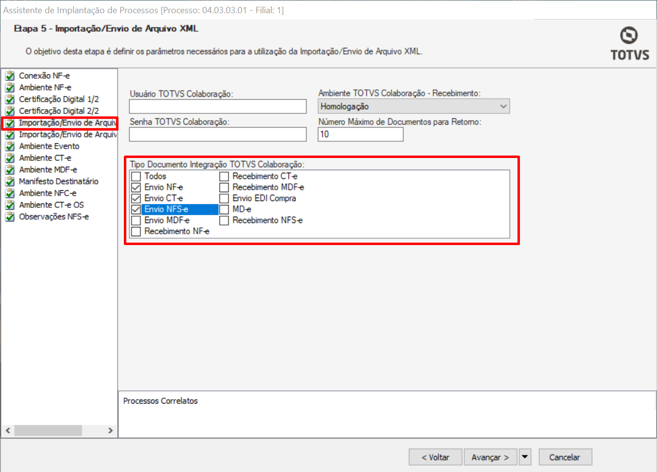Click the Senha TOTVS Colaboração field

tap(218, 135)
